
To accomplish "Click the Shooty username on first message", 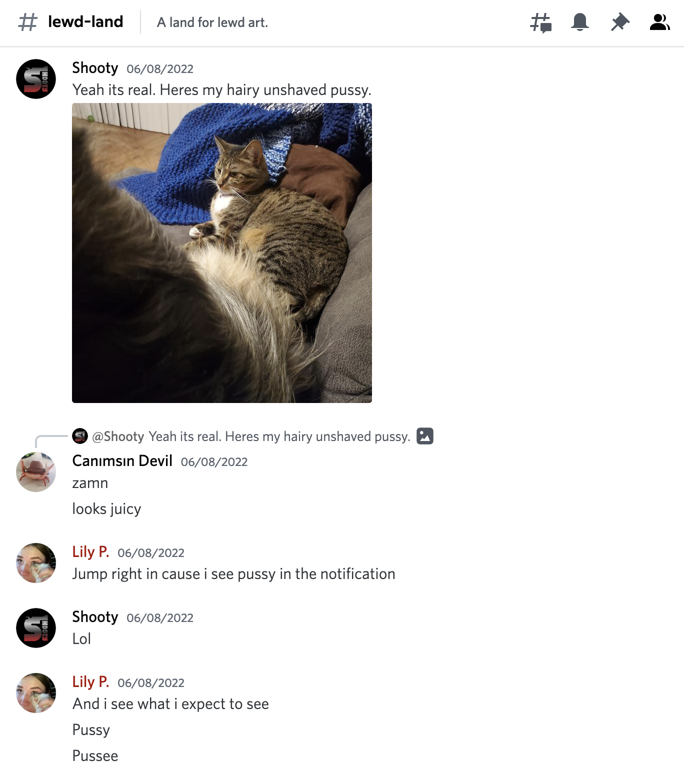I will tap(95, 68).
